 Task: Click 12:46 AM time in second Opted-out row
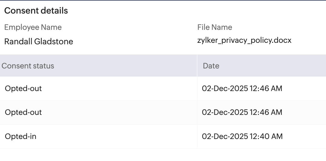266,112
